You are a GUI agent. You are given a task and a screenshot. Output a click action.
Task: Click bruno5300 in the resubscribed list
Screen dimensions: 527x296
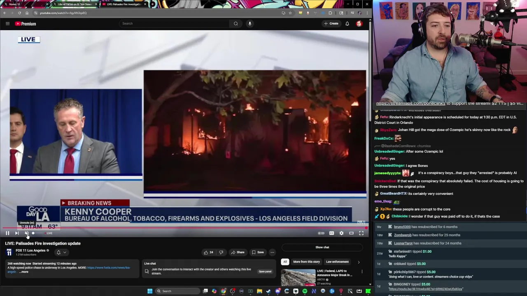coord(402,227)
